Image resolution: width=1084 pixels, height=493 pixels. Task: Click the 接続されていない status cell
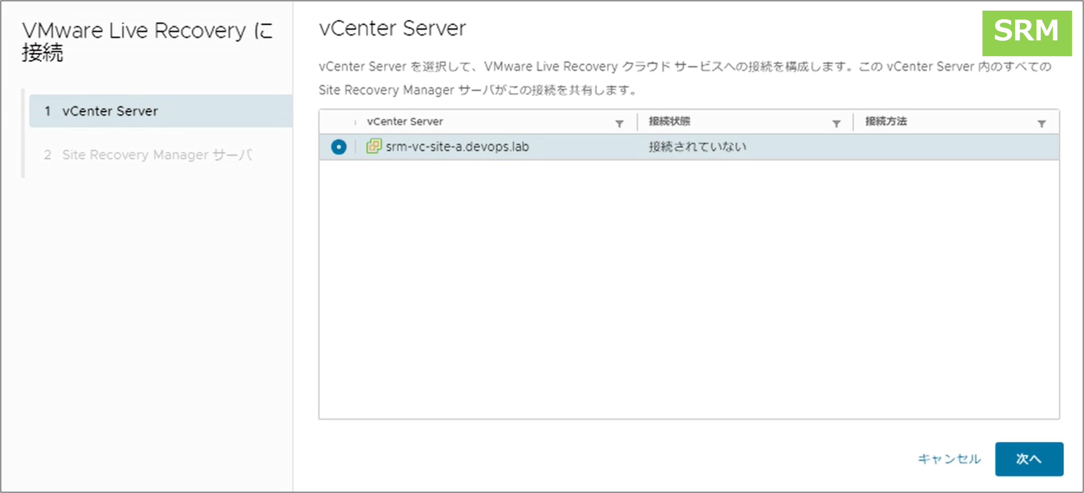697,147
